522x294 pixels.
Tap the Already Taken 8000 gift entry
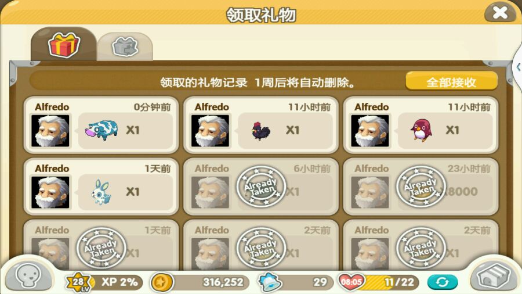pyautogui.click(x=420, y=187)
